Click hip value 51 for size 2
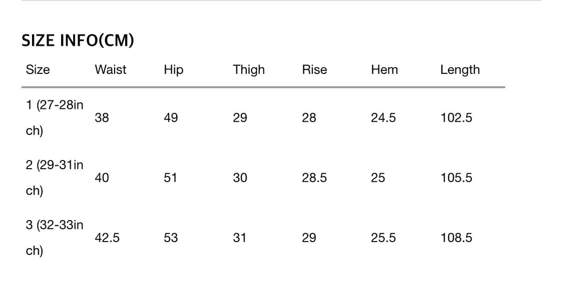Image resolution: width=563 pixels, height=283 pixels. (x=171, y=178)
